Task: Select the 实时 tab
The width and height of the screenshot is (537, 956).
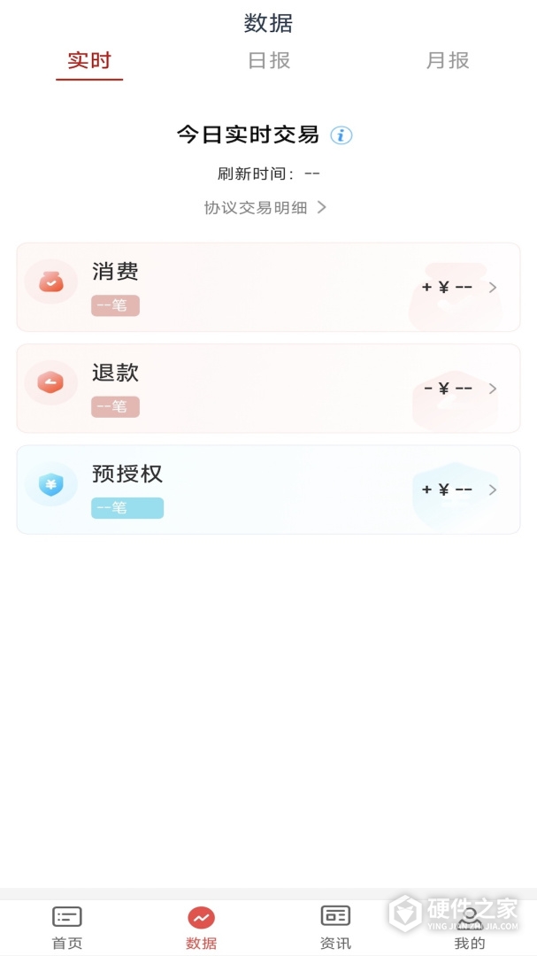Action: coord(89,61)
